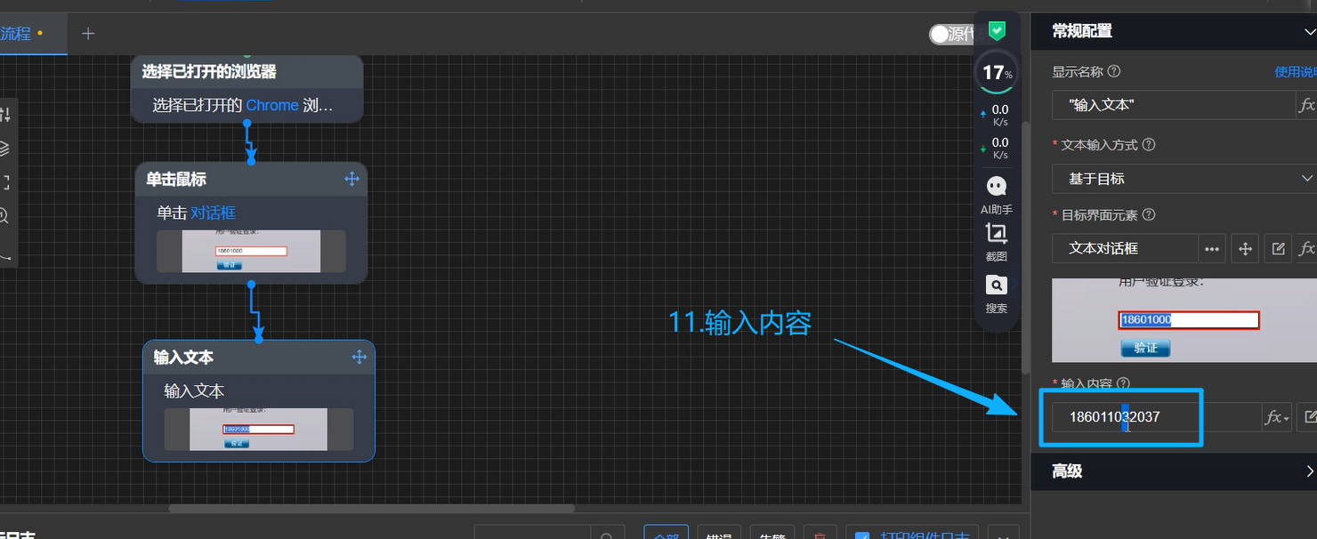Click the 常规配置 section title
The width and height of the screenshot is (1317, 539).
1081,31
